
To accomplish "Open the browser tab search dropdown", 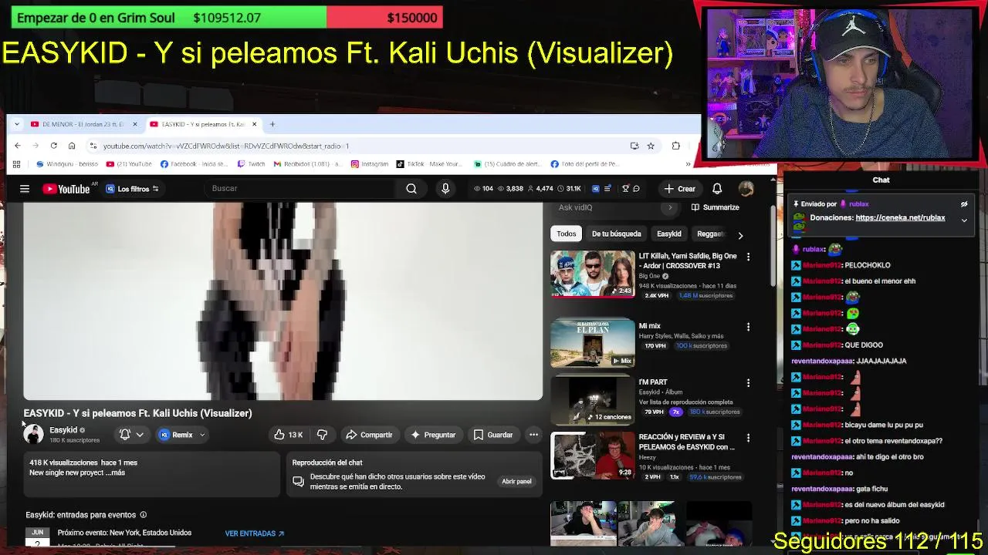I will click(x=17, y=124).
